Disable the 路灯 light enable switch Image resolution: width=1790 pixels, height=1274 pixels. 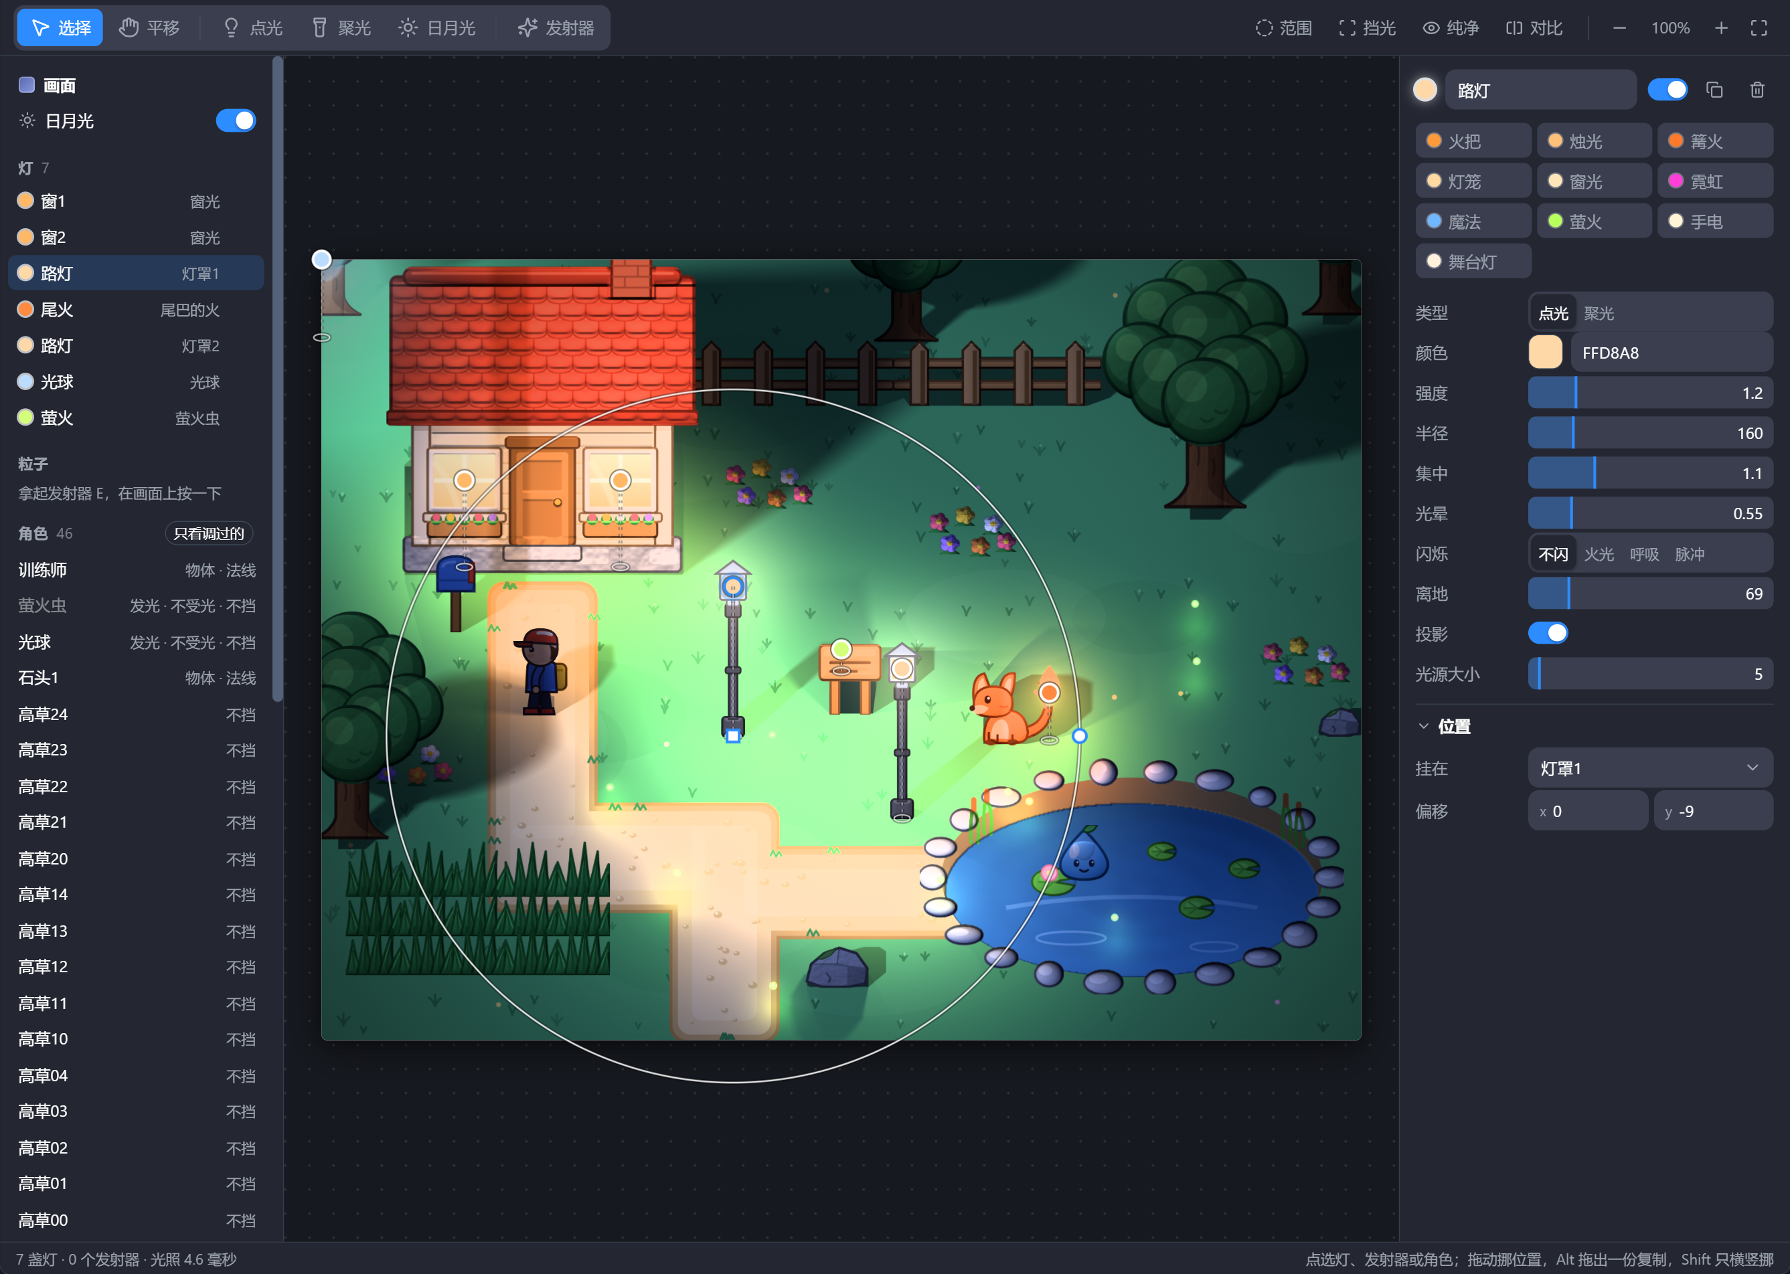(x=1667, y=90)
